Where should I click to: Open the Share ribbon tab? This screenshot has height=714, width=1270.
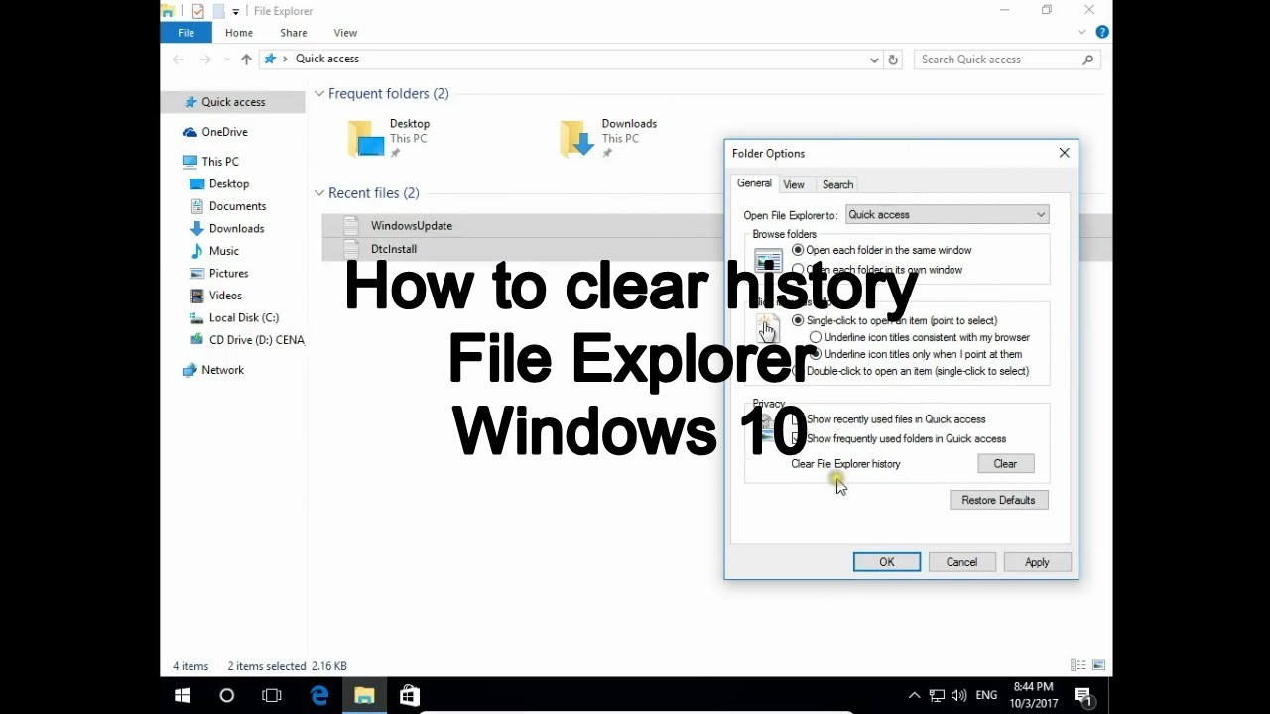point(294,33)
